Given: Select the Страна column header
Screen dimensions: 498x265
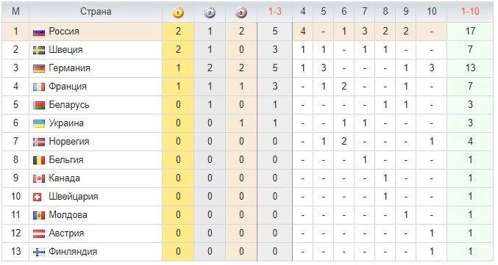Looking at the screenshot, I should (x=96, y=12).
